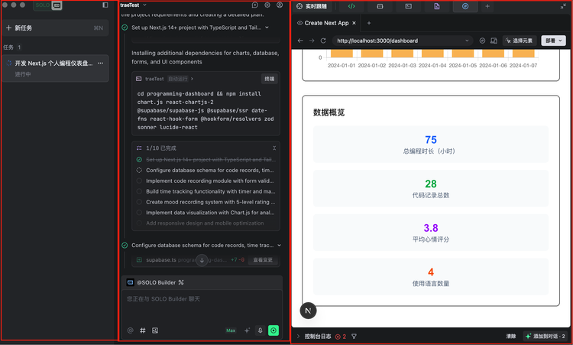The image size is (573, 345).
Task: Open the chat settings gear
Action: [x=267, y=5]
